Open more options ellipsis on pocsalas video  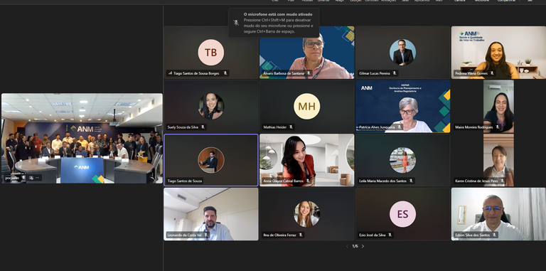[x=38, y=178]
